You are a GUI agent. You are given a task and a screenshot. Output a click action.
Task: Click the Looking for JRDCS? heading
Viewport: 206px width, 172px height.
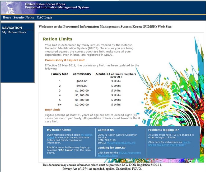click(111, 148)
